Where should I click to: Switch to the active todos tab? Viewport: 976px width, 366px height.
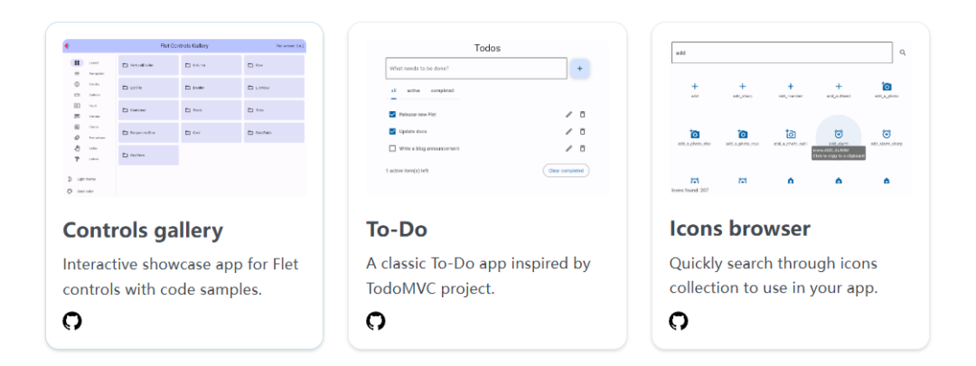click(x=413, y=90)
